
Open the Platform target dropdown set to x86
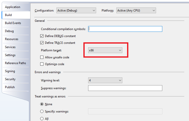[x=105, y=50]
